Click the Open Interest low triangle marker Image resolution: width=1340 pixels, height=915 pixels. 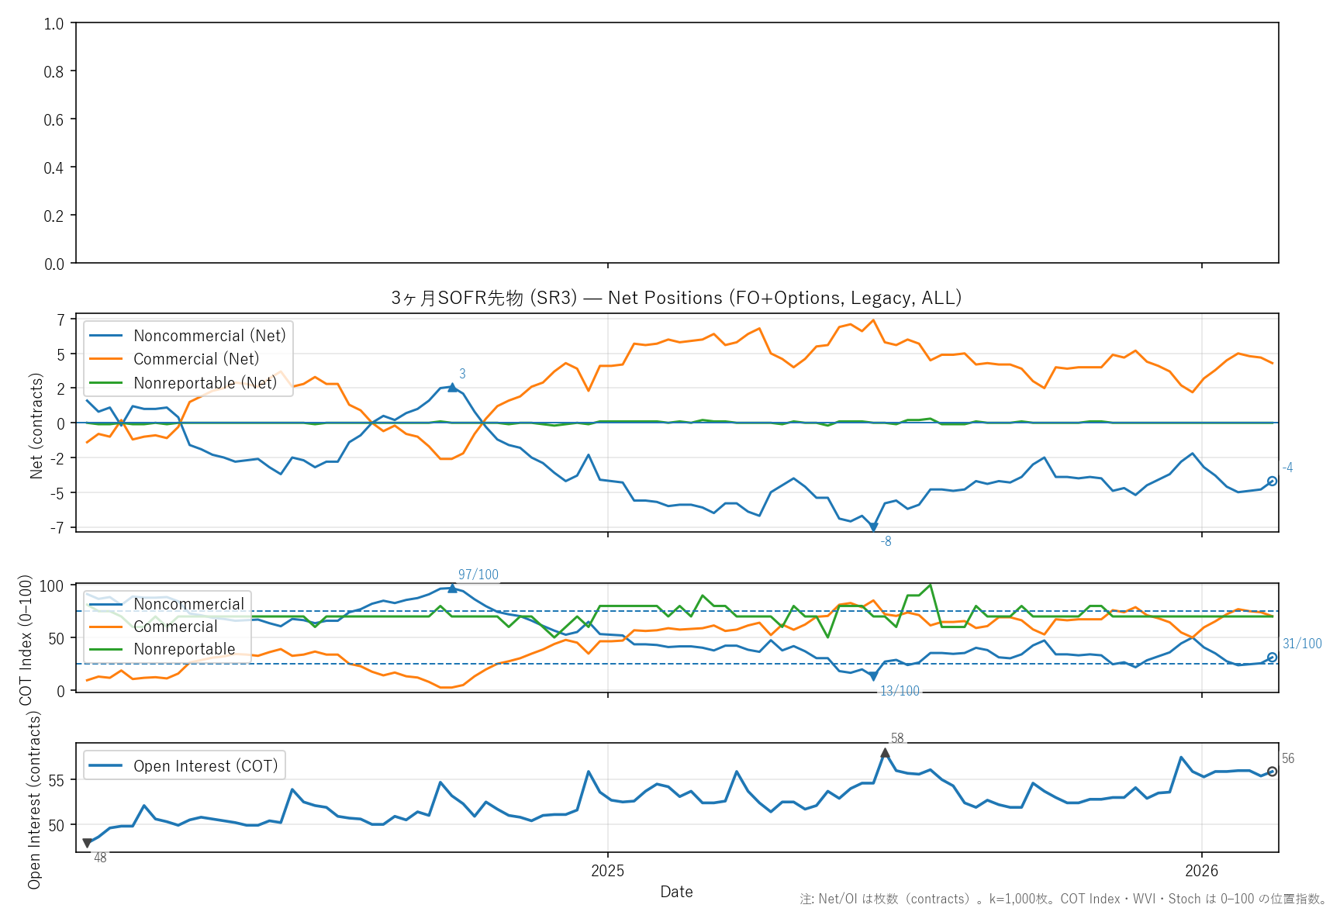87,843
